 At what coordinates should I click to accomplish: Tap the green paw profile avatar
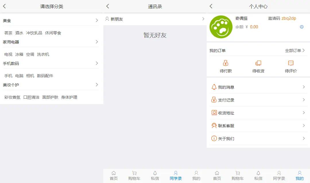(221, 27)
